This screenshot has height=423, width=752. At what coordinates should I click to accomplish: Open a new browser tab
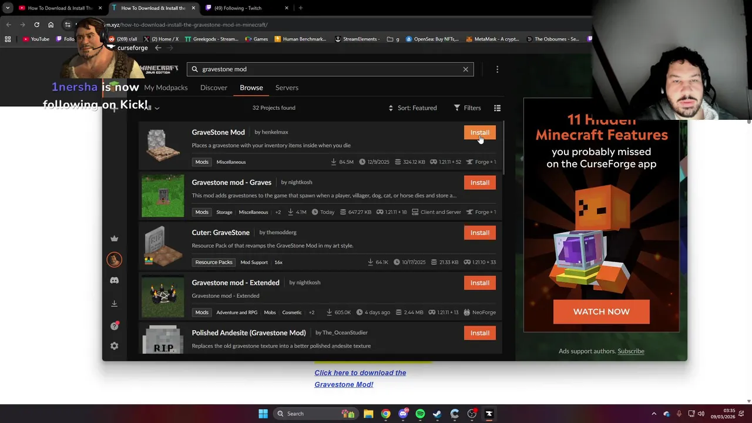(x=300, y=8)
